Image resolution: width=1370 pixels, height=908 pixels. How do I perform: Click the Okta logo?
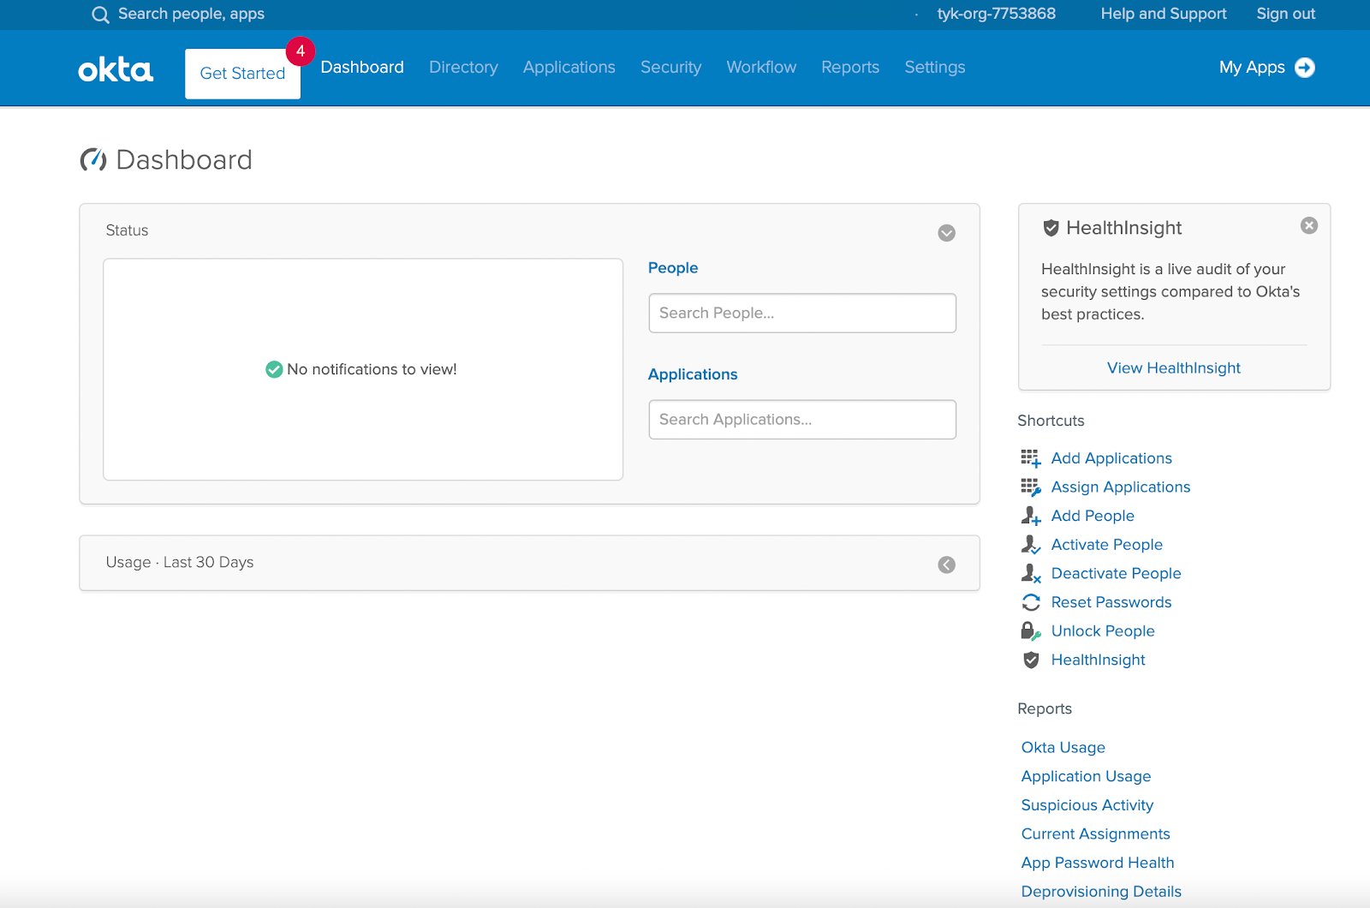tap(116, 69)
